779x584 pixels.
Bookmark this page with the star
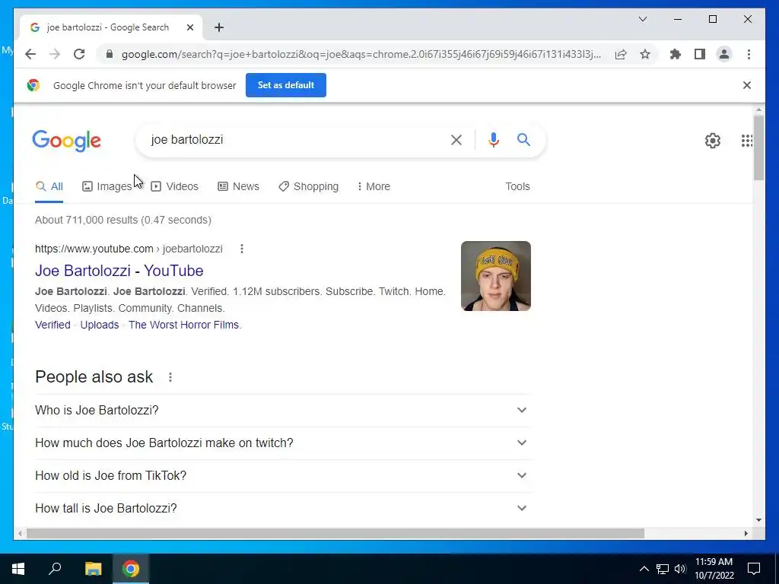[x=645, y=54]
